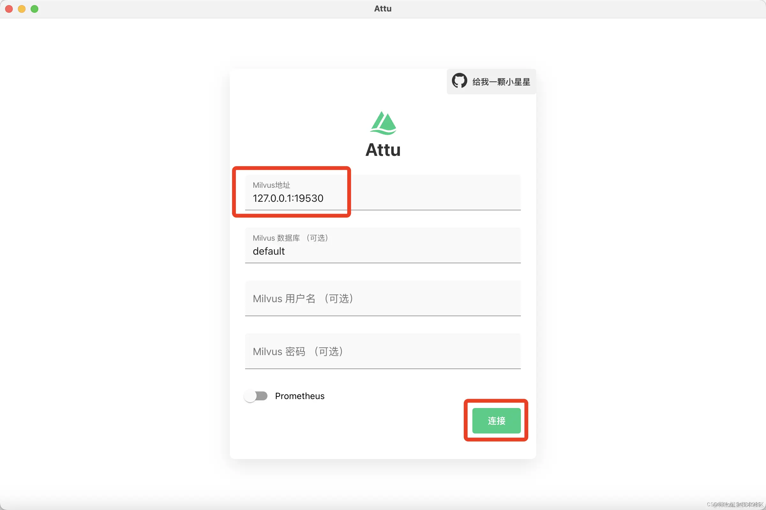Click the default database value text
766x510 pixels.
[x=268, y=251]
